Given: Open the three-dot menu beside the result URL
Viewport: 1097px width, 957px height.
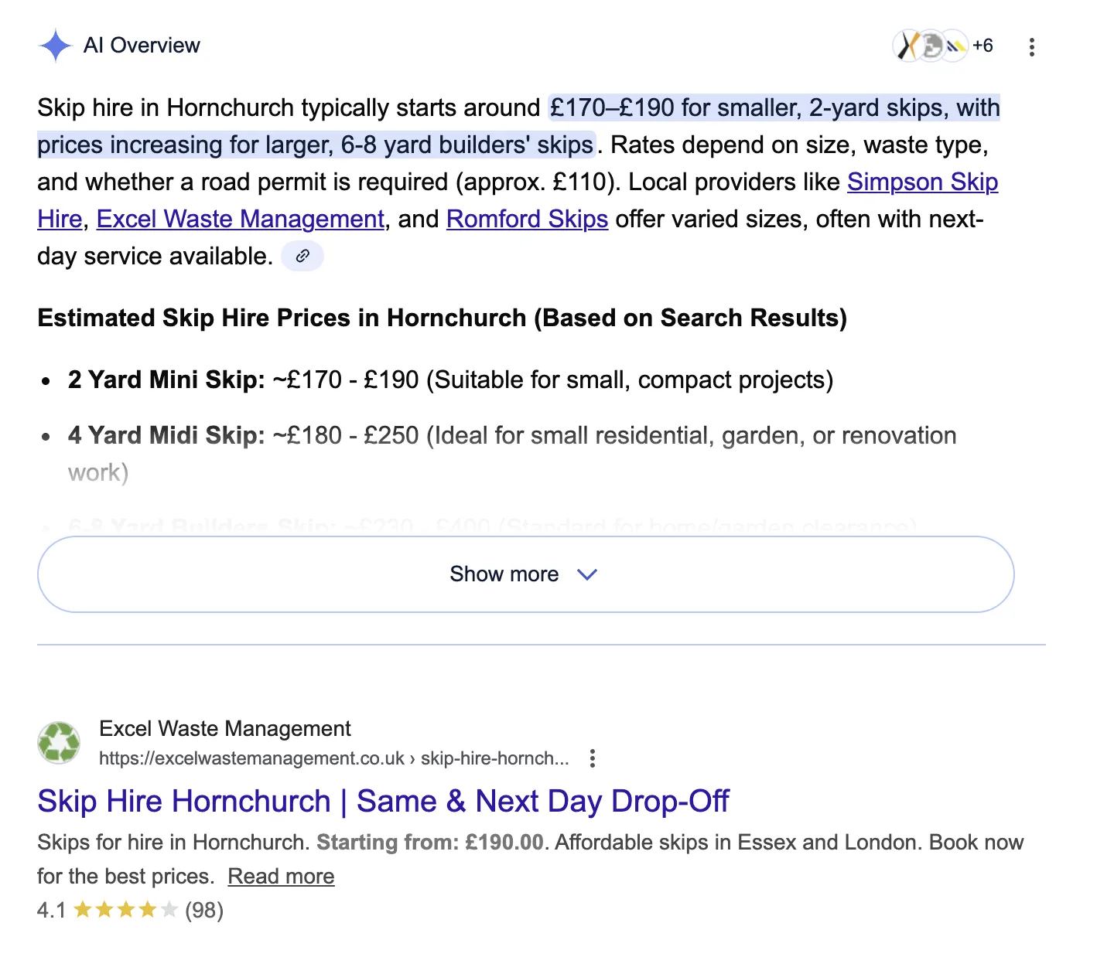Looking at the screenshot, I should click(592, 758).
